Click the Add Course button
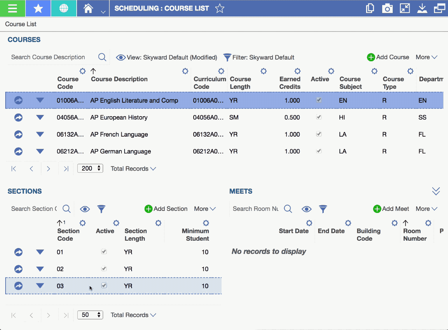The image size is (448, 330). pyautogui.click(x=388, y=57)
